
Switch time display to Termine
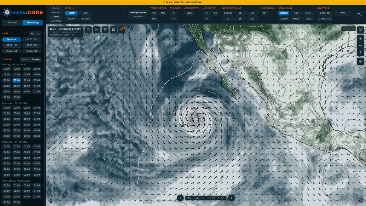(x=36, y=59)
